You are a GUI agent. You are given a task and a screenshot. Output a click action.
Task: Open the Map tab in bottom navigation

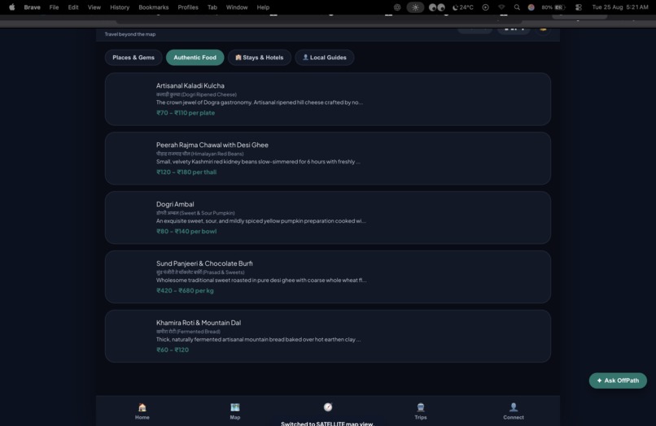(x=235, y=411)
